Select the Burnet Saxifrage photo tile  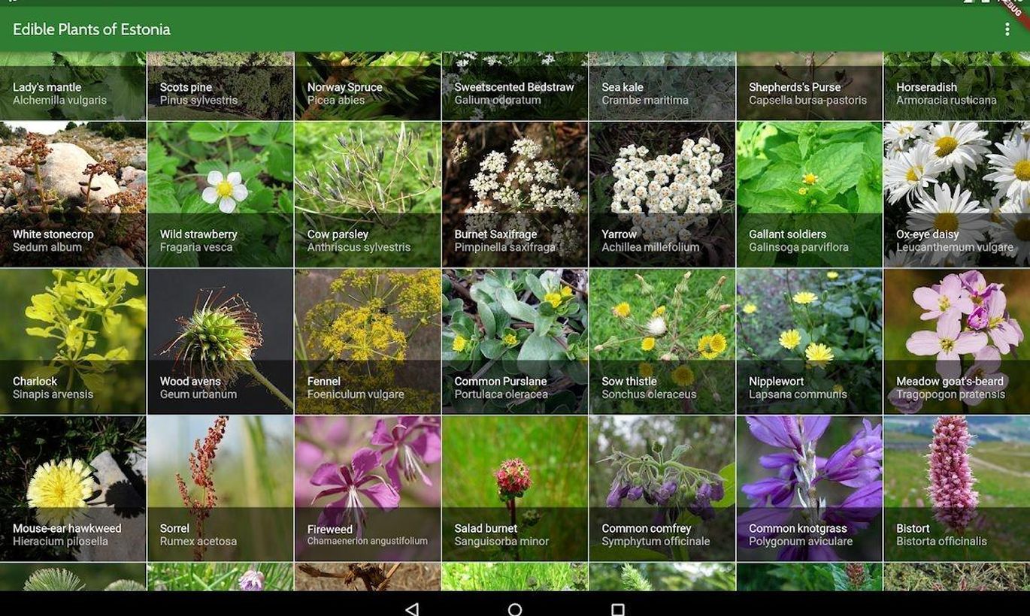tap(515, 195)
